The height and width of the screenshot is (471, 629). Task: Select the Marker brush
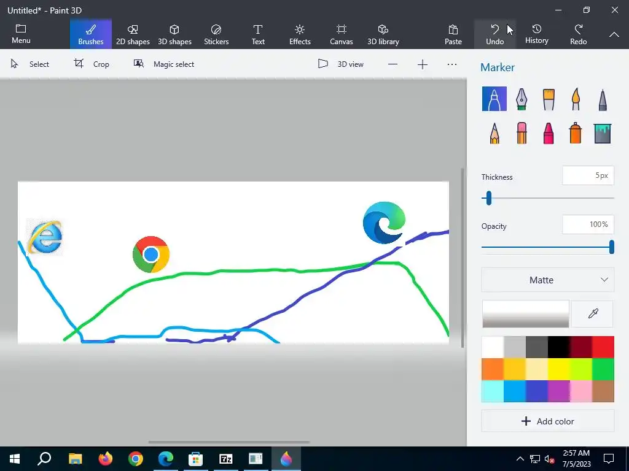[494, 99]
